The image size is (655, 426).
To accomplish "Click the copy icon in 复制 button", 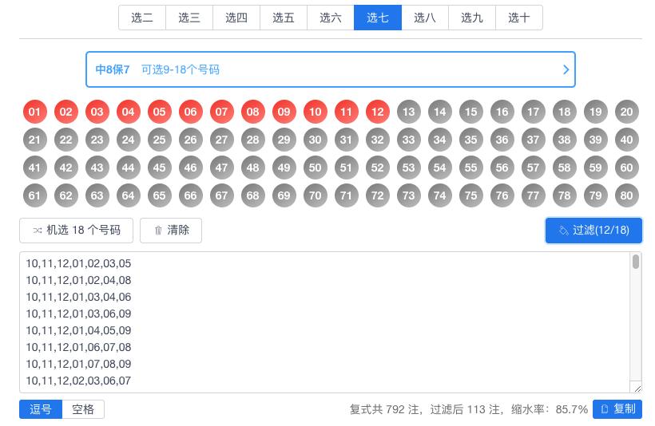I will point(605,409).
